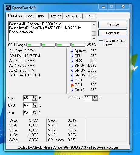Click the AVcc 3,33V voltage reading
Image resolution: width=140 pixels, height=155 pixels.
(23, 140)
